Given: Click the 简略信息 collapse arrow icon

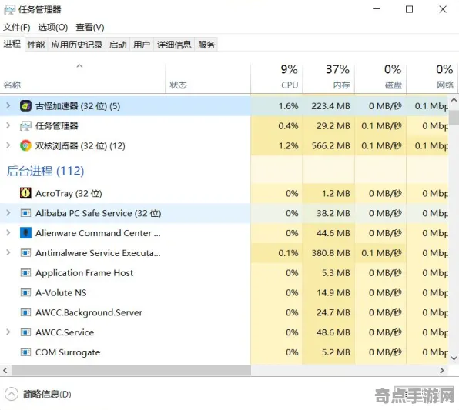Looking at the screenshot, I should click(x=12, y=394).
